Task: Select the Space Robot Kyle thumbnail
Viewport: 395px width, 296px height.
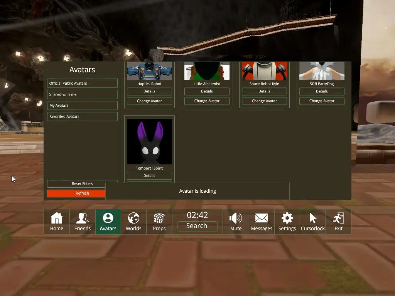Action: pyautogui.click(x=264, y=71)
